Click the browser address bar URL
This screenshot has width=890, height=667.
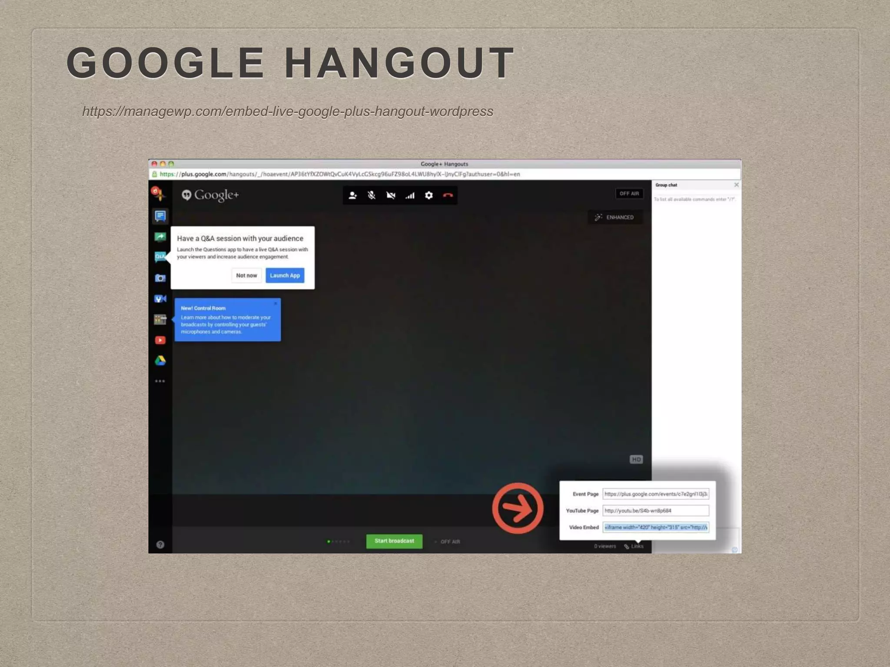click(x=340, y=174)
